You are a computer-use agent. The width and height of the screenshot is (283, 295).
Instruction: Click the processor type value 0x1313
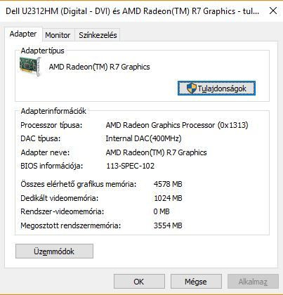177,125
